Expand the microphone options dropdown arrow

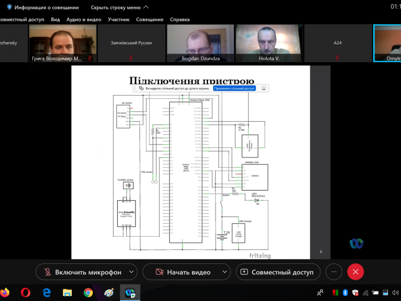tap(131, 272)
